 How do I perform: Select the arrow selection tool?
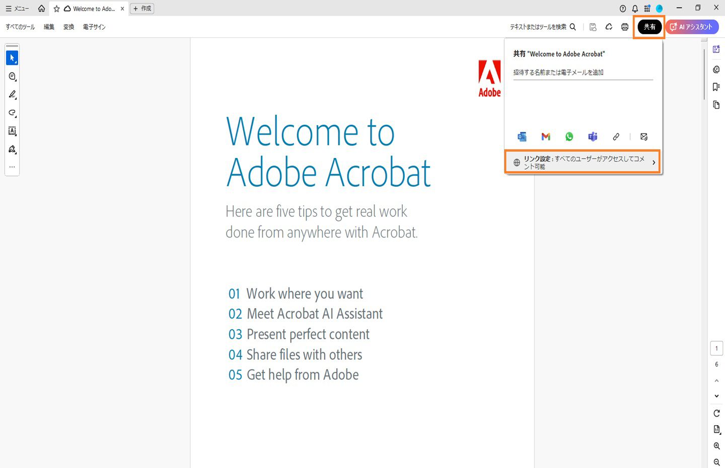pos(12,58)
